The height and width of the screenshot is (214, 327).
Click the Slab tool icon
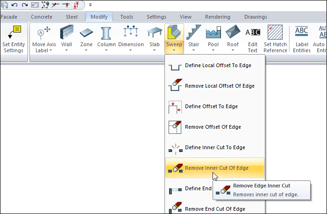[x=154, y=33]
